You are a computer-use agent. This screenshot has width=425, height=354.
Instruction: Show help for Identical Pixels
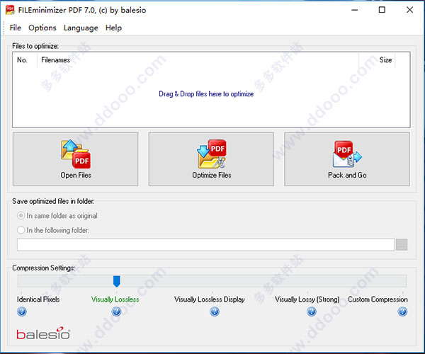[x=22, y=312]
